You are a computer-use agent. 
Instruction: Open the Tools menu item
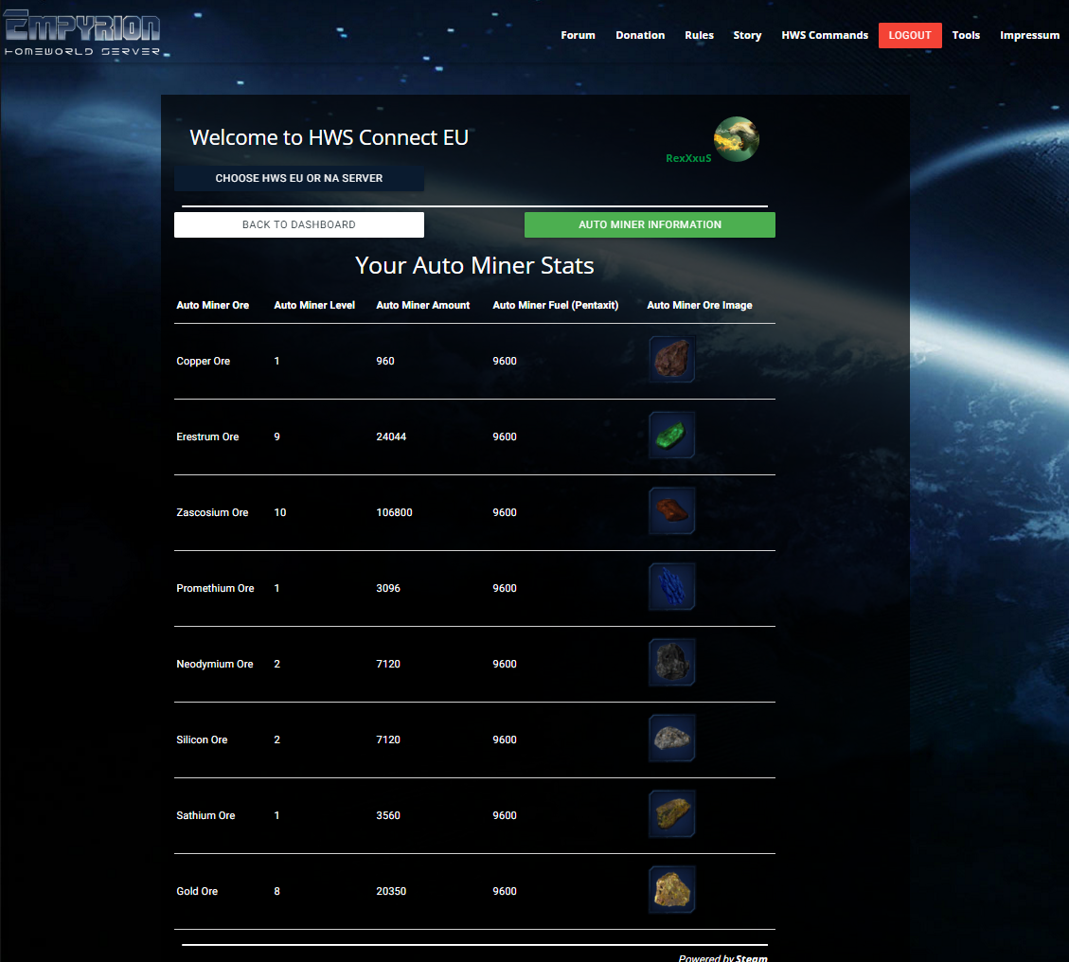click(x=966, y=35)
